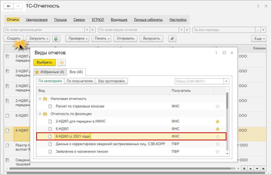This screenshot has width=272, height=175.
Task: Click the Выгрузить button
Action: pyautogui.click(x=151, y=38)
